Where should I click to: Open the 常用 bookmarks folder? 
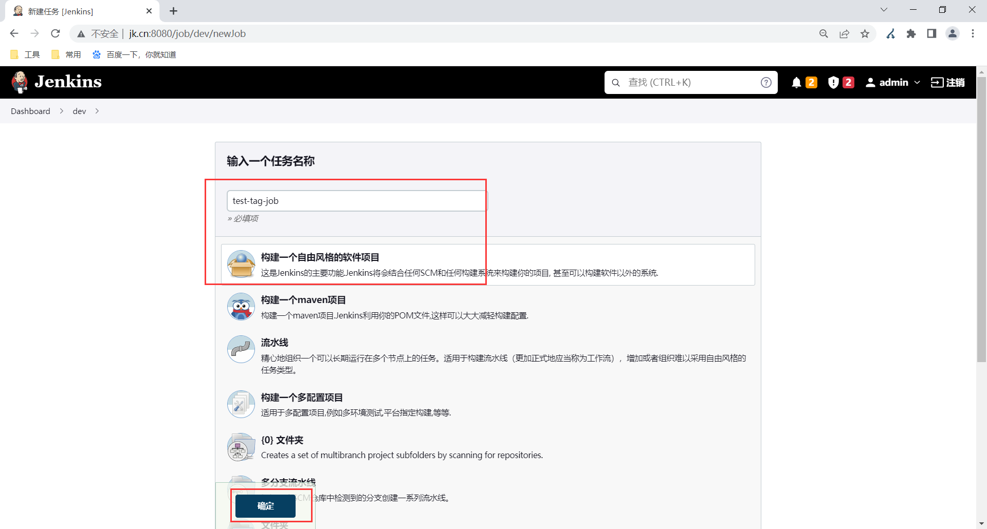pyautogui.click(x=66, y=54)
